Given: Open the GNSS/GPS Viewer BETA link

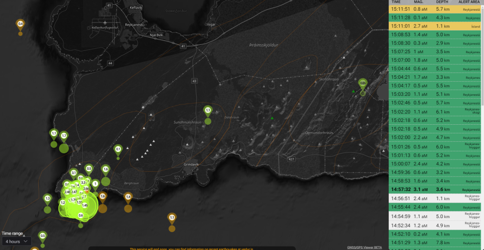Looking at the screenshot, I should coord(364,247).
